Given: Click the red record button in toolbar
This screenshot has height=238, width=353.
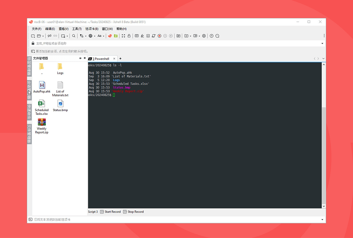Looking at the screenshot, I should [x=160, y=36].
